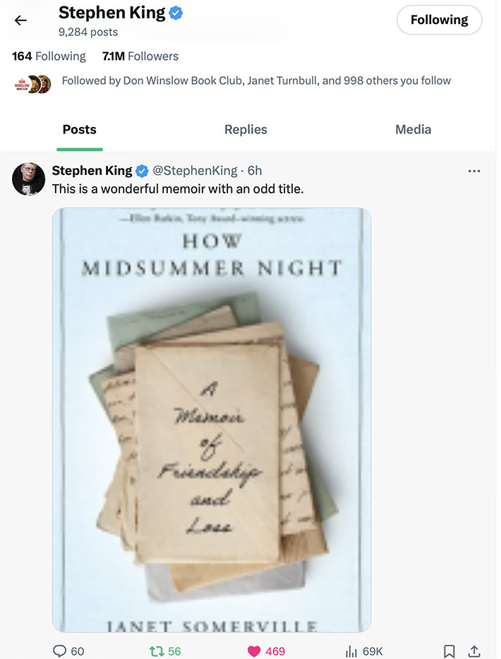Image resolution: width=501 pixels, height=659 pixels.
Task: Open the more options menu on the tweet
Action: 475,171
